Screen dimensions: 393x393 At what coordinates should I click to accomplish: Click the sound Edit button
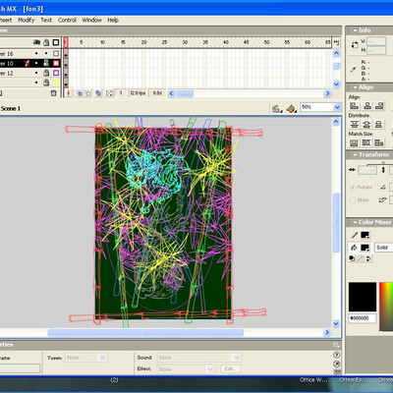point(230,368)
